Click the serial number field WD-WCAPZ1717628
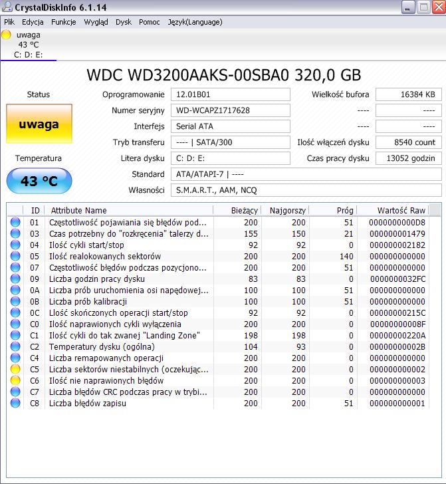The image size is (446, 484). tap(231, 110)
